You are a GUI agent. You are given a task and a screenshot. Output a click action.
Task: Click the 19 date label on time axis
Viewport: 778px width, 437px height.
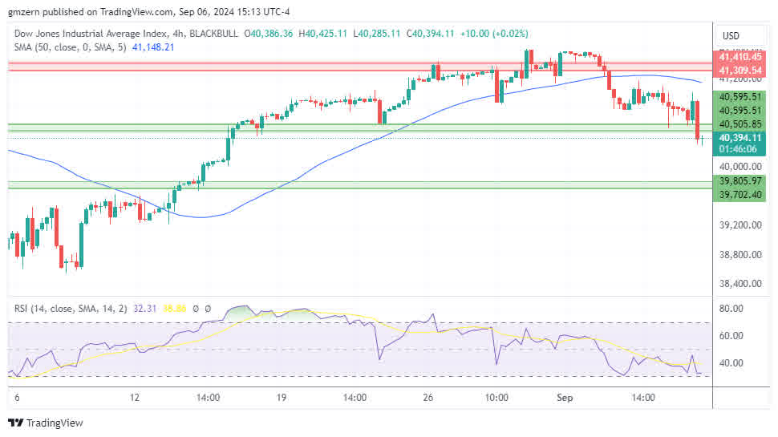(282, 398)
